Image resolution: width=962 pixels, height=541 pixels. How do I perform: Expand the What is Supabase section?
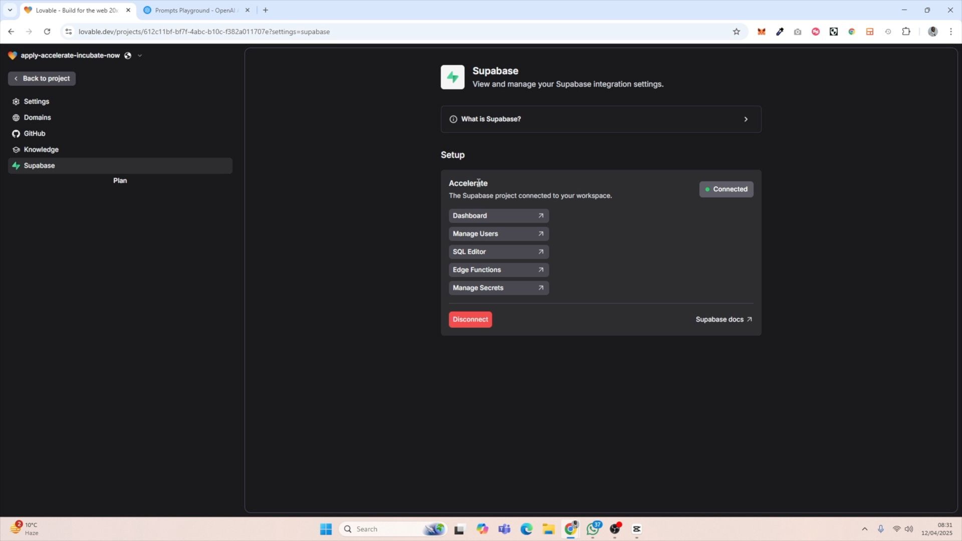click(x=601, y=119)
